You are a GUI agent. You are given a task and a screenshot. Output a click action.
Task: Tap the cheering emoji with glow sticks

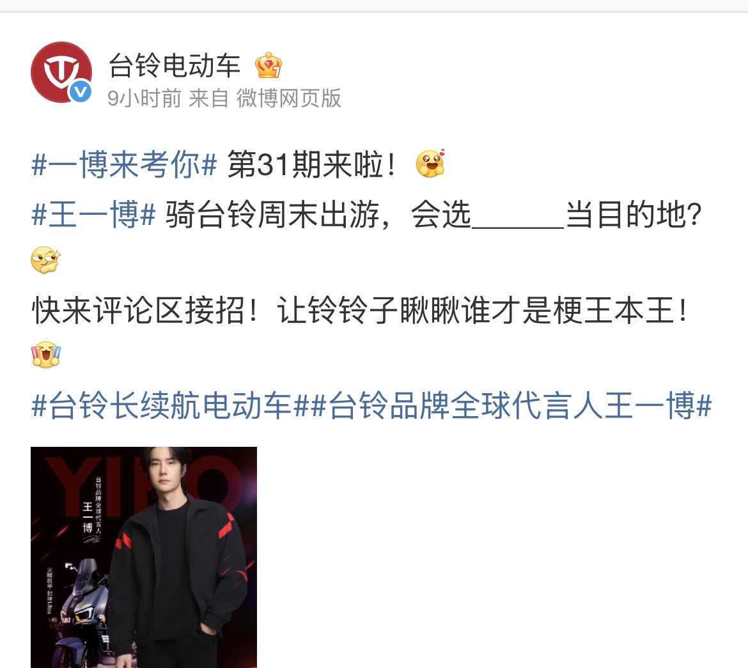(x=46, y=355)
